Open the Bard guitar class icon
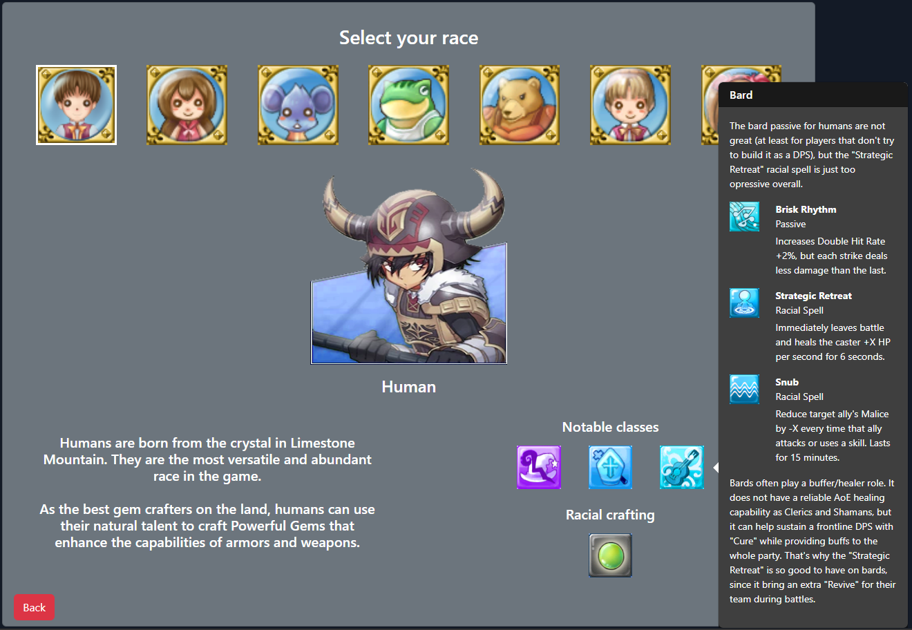Image resolution: width=912 pixels, height=630 pixels. pyautogui.click(x=682, y=467)
